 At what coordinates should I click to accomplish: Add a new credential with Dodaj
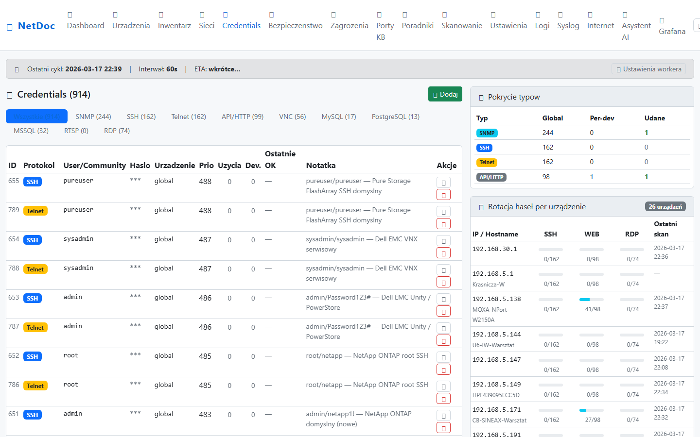tap(445, 94)
